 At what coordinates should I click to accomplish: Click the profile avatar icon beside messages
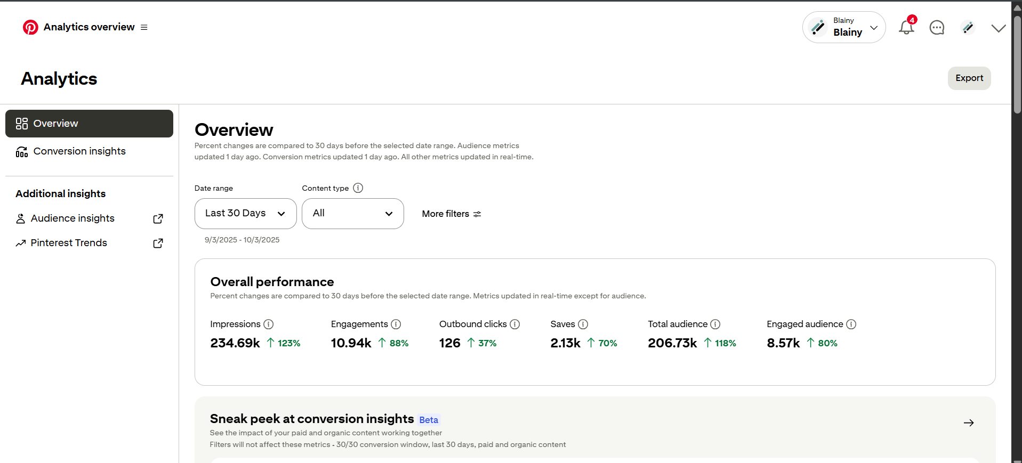tap(968, 28)
